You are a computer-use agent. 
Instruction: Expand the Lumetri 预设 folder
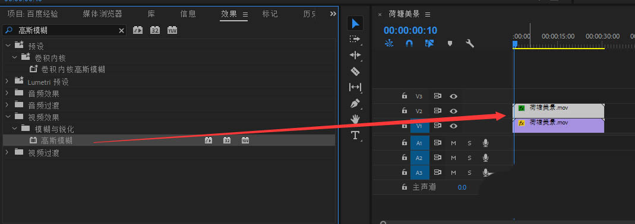click(x=7, y=82)
